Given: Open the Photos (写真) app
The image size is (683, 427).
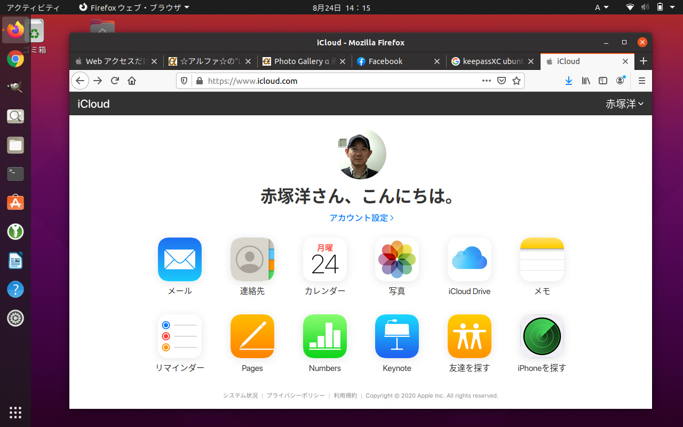Looking at the screenshot, I should click(397, 259).
